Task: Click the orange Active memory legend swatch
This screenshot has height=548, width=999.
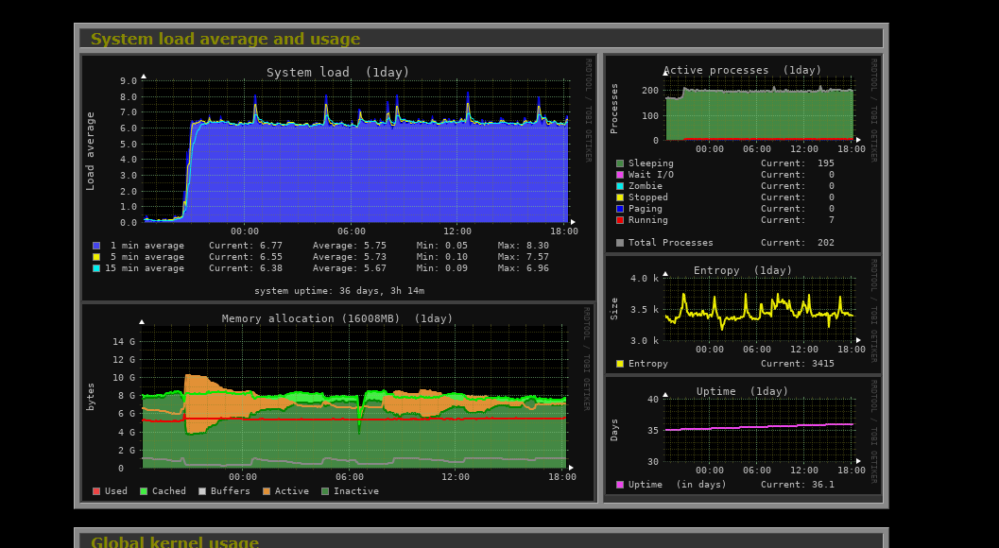Action: (x=267, y=491)
